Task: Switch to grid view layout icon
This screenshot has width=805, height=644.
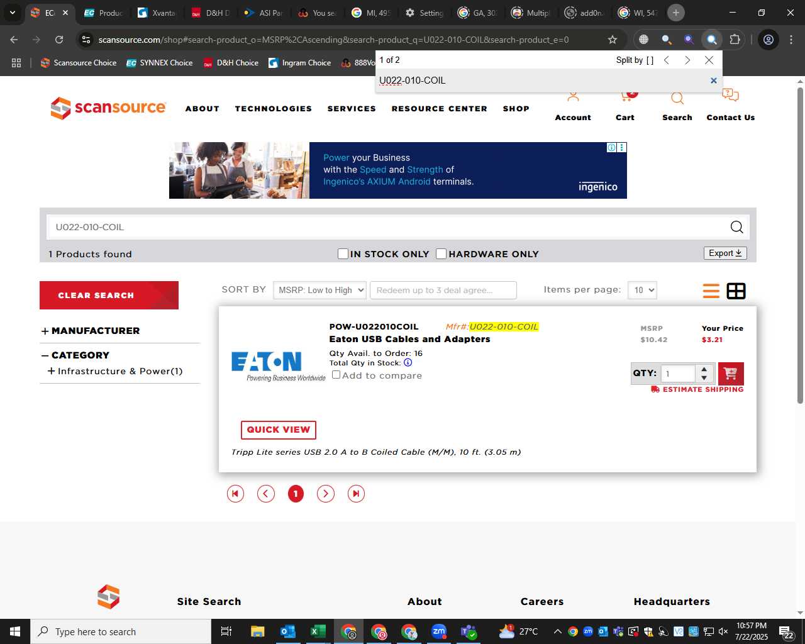Action: (736, 291)
